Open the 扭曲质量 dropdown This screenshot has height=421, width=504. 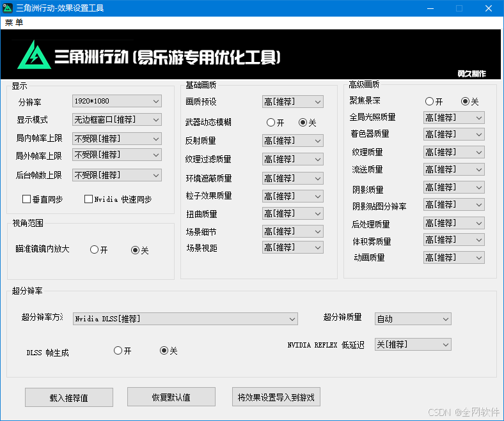tap(293, 213)
